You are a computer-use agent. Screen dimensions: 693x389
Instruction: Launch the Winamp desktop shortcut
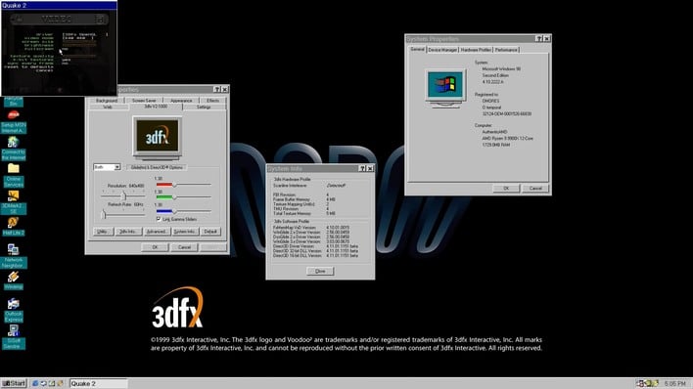click(x=14, y=281)
